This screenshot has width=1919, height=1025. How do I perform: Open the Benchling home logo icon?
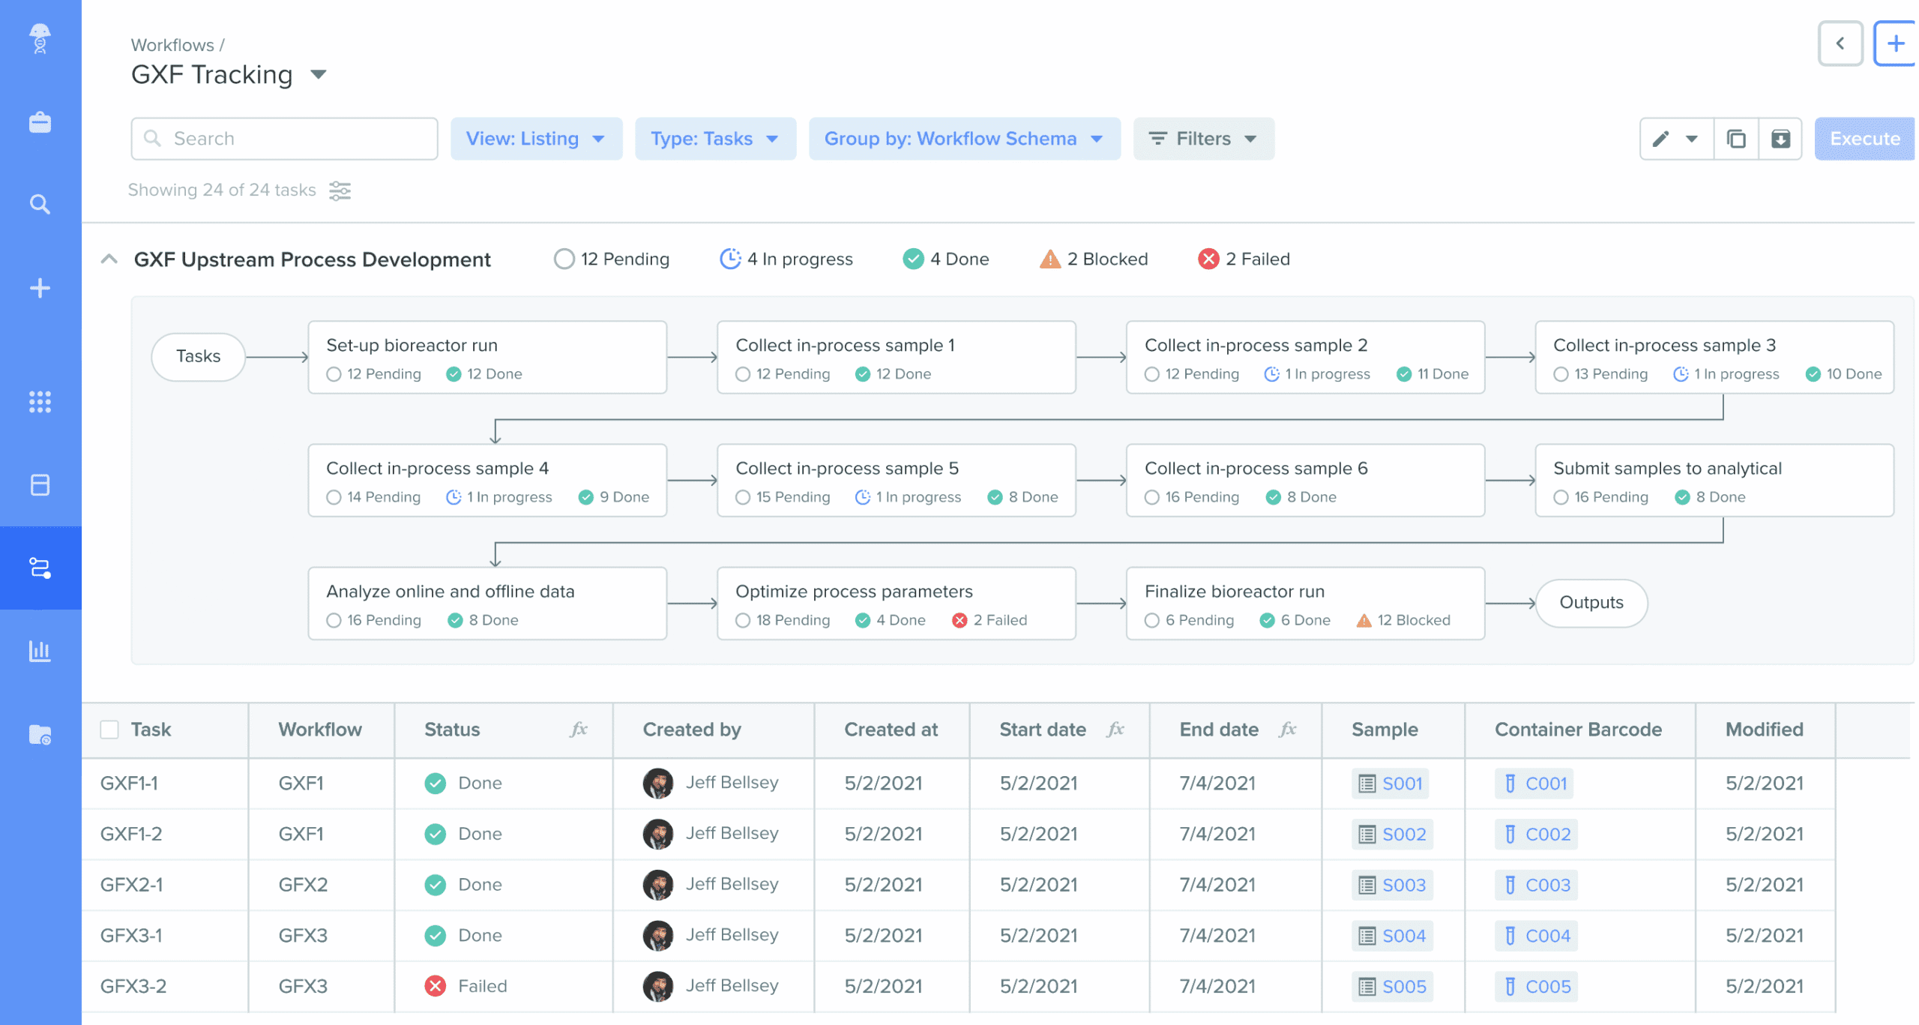click(x=40, y=38)
